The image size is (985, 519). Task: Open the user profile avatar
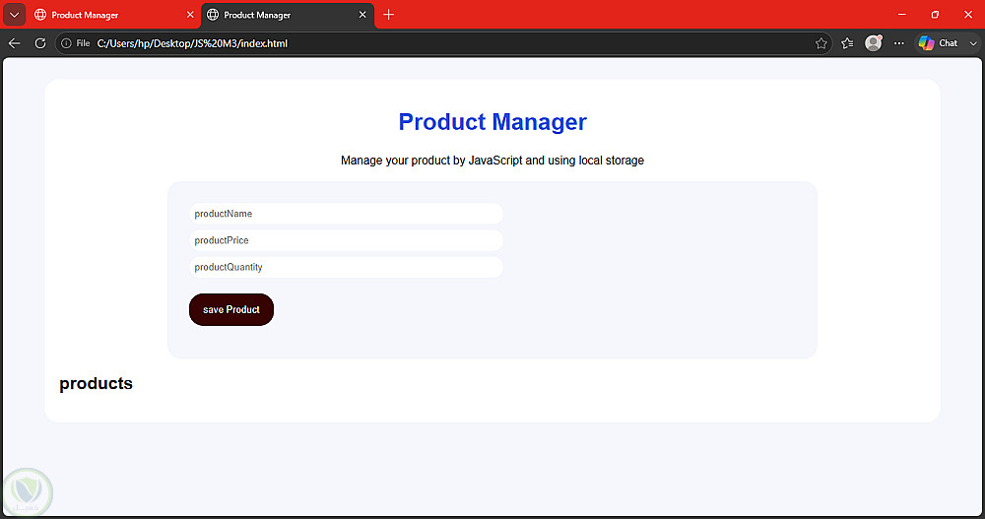click(x=873, y=42)
